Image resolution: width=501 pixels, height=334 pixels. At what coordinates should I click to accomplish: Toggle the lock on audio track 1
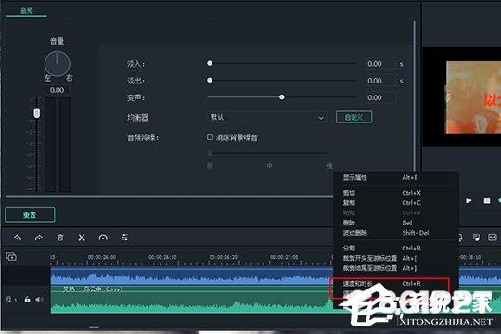point(28,300)
